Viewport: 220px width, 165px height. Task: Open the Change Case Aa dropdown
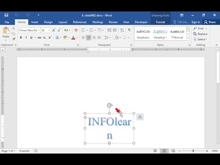(x=67, y=30)
